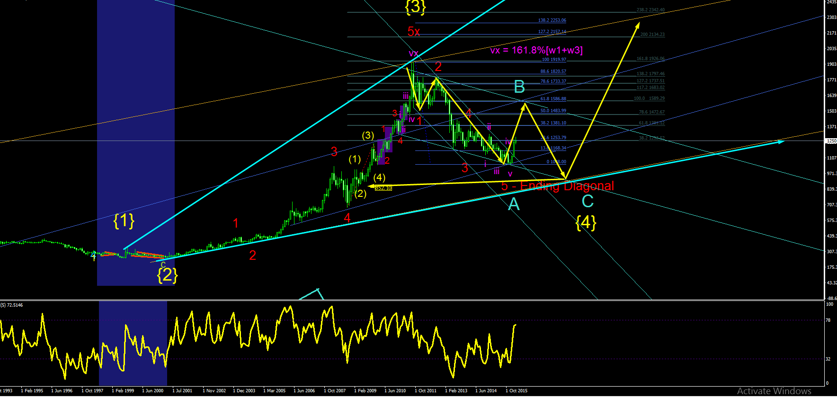
Task: Click '1903' on the price axis
Action: point(831,64)
